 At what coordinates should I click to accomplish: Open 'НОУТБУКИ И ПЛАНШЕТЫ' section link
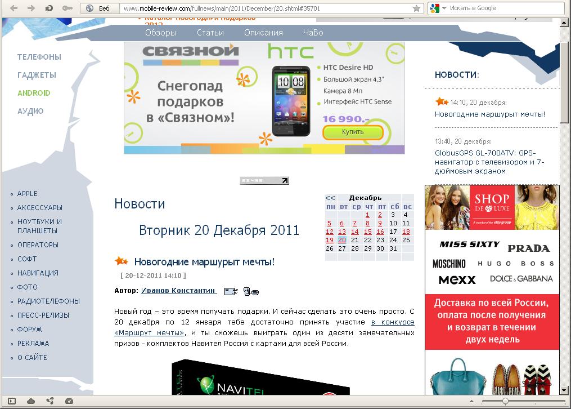[40, 226]
